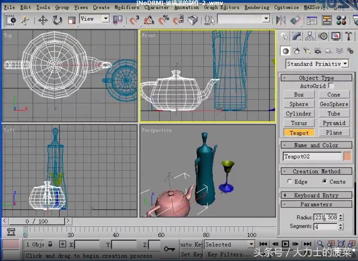Open the Modify panel
Screen dimensions: 358x261
[x=297, y=36]
